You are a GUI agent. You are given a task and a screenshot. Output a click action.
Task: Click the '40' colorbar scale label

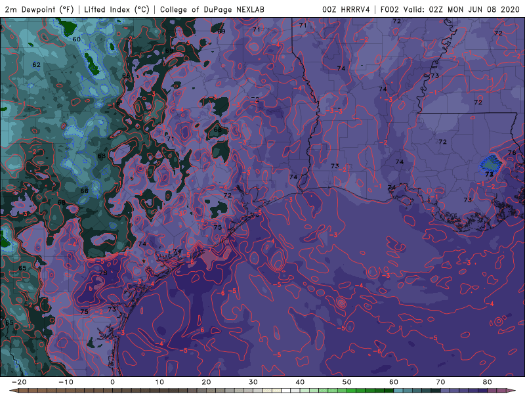click(x=300, y=382)
